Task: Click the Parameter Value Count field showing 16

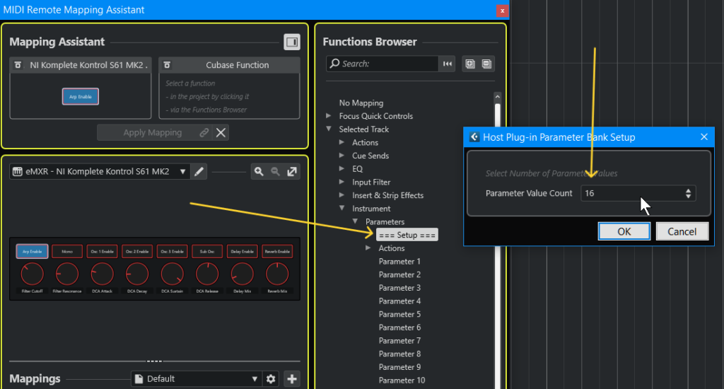Action: (638, 193)
